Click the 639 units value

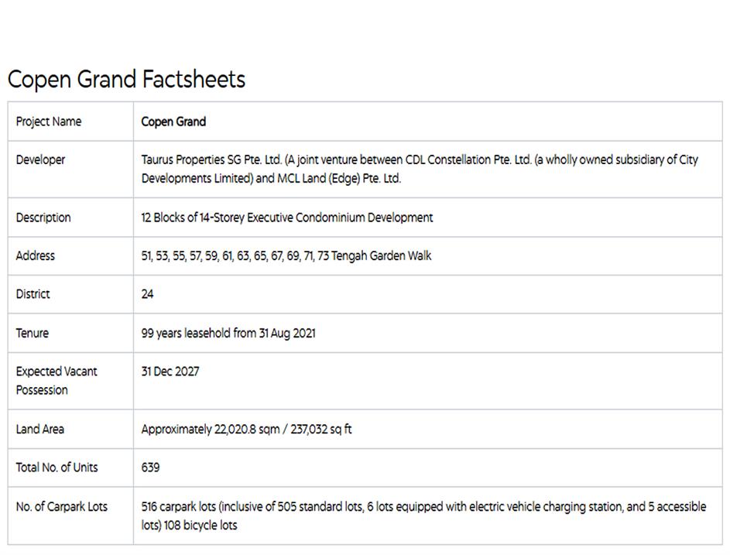[x=151, y=468]
